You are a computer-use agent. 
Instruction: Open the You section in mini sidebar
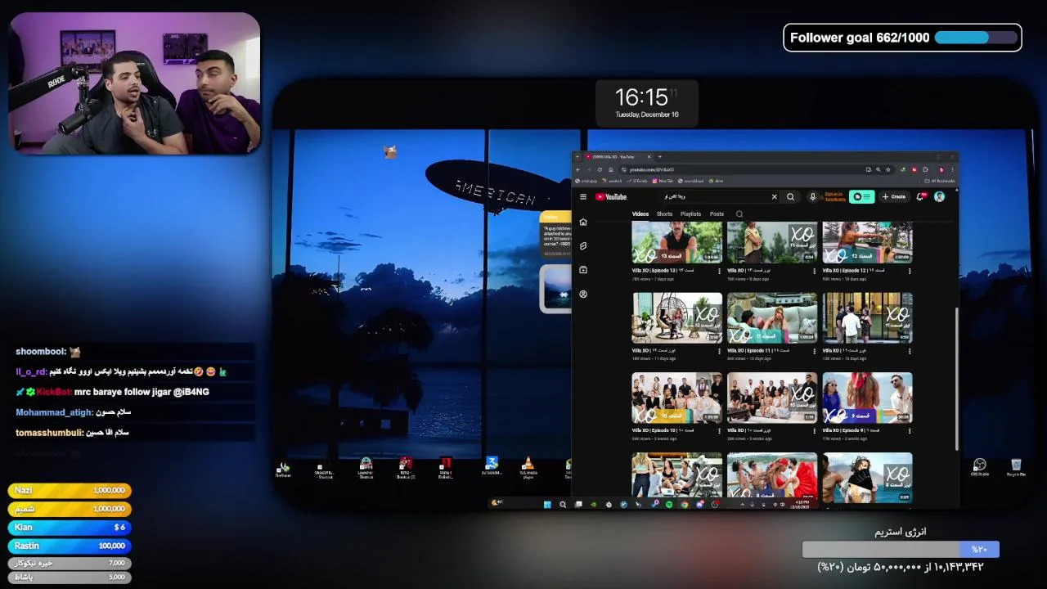(x=583, y=294)
